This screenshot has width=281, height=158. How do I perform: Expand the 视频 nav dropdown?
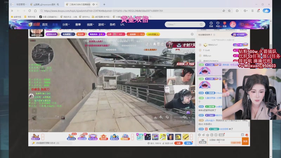[90, 25]
